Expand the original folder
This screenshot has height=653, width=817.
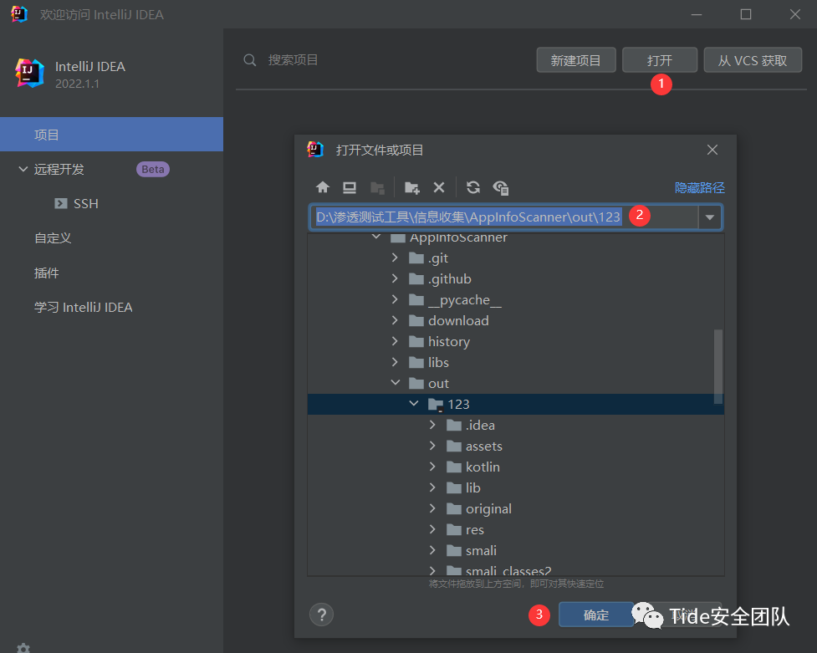point(432,508)
